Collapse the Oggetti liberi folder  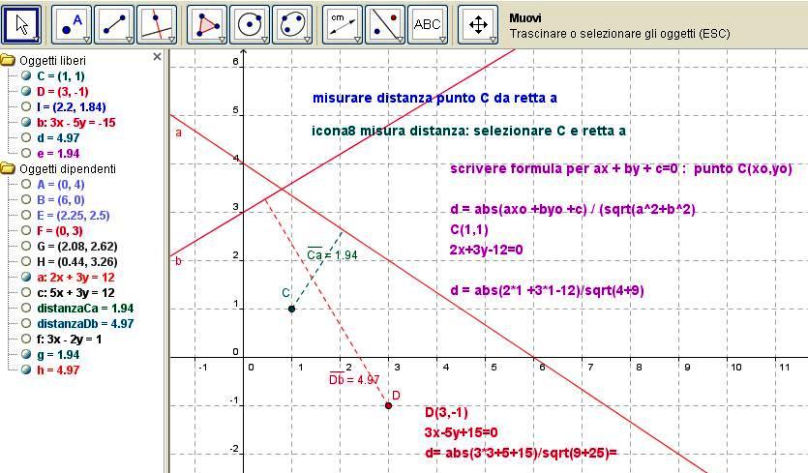click(x=7, y=61)
